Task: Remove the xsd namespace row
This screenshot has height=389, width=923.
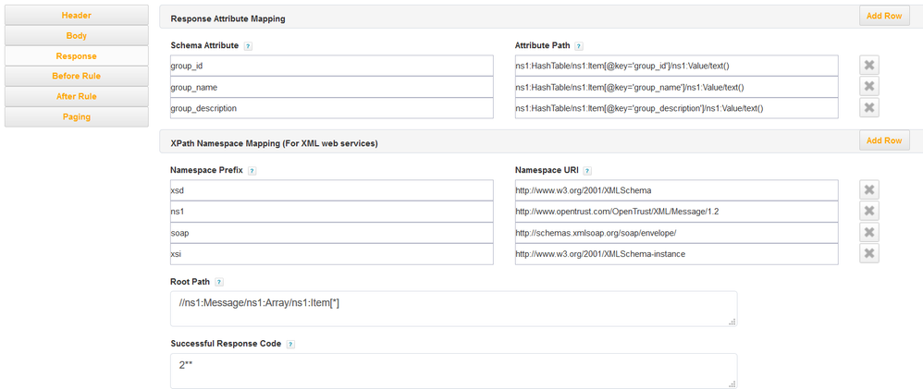Action: (x=868, y=190)
